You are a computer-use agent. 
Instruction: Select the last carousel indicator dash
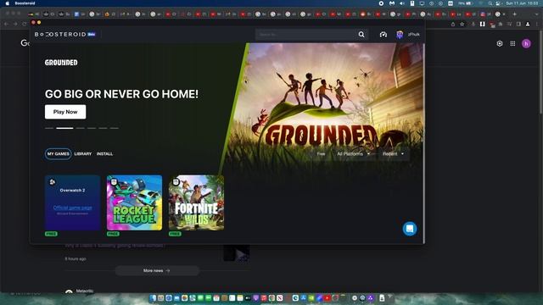[115, 128]
